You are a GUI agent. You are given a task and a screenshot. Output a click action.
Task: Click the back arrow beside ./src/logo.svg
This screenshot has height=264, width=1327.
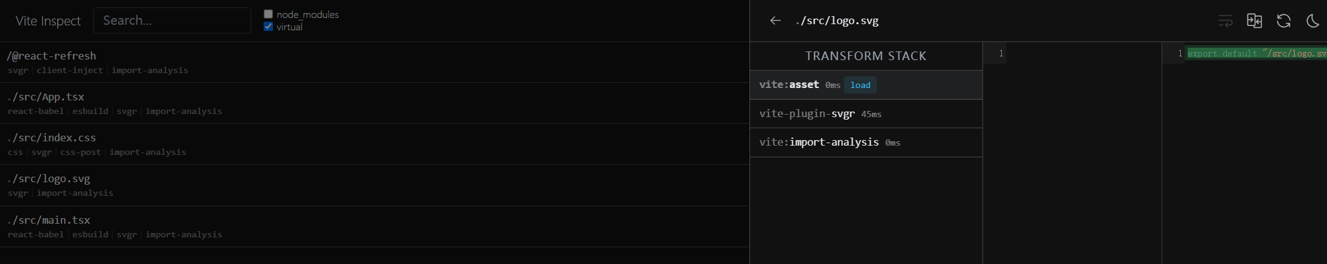(x=775, y=20)
